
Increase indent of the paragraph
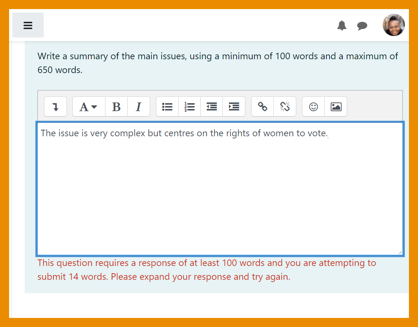click(x=234, y=106)
